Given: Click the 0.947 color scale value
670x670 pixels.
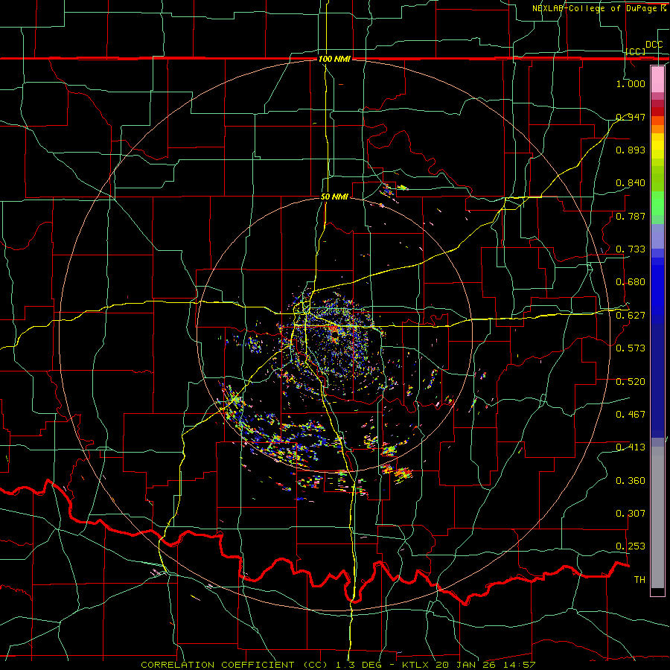Looking at the screenshot, I should [631, 117].
